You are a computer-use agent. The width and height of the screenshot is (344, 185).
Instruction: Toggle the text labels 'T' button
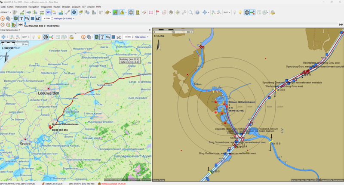point(21,18)
